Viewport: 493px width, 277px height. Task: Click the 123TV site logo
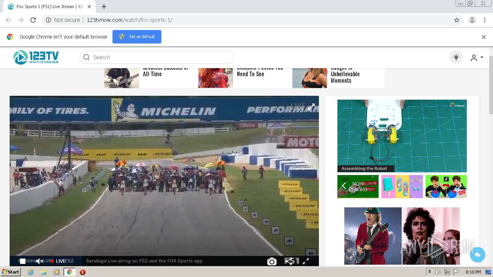36,57
